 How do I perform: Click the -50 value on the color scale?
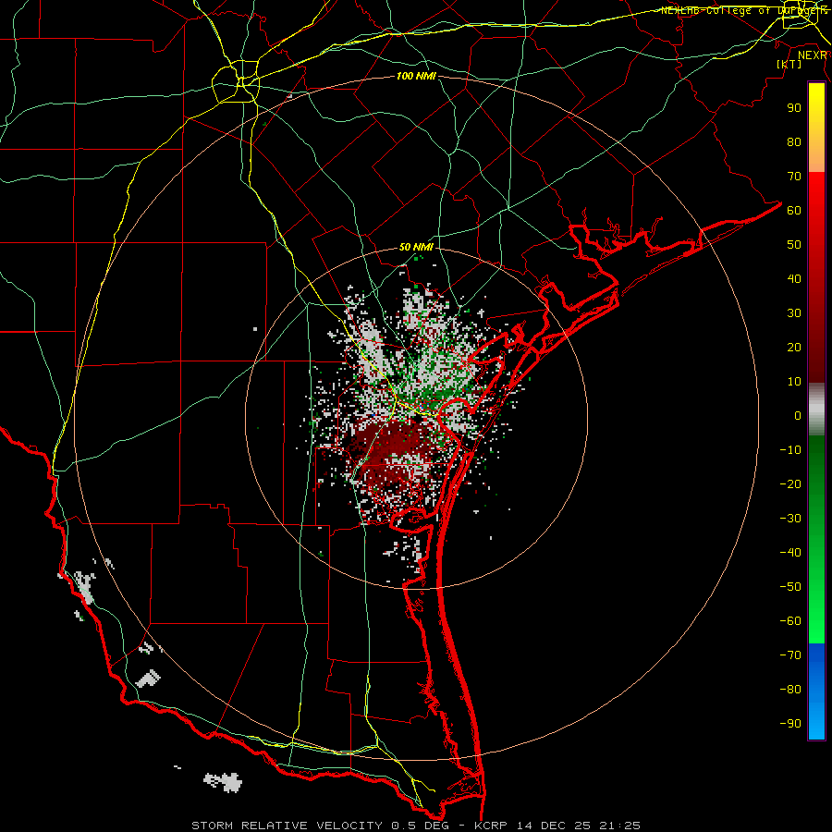(790, 587)
